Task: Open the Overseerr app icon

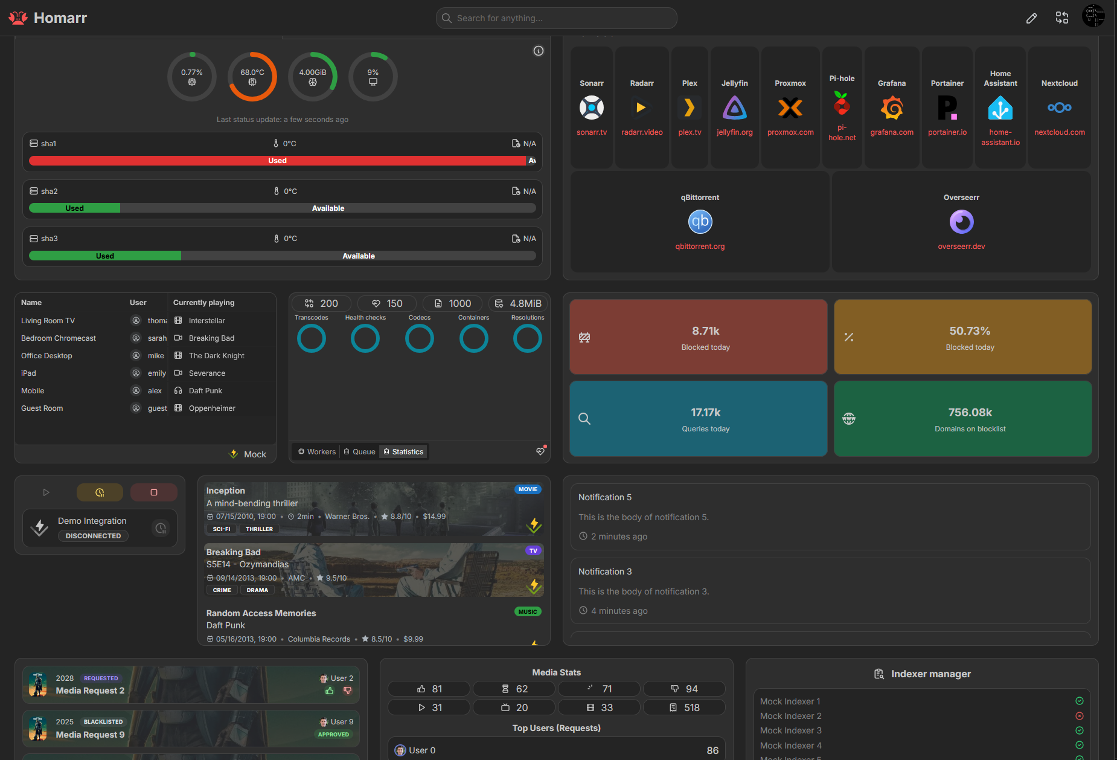Action: tap(962, 222)
